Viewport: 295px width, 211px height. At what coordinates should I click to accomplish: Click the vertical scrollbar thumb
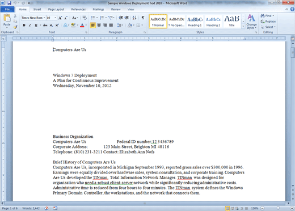[293, 52]
